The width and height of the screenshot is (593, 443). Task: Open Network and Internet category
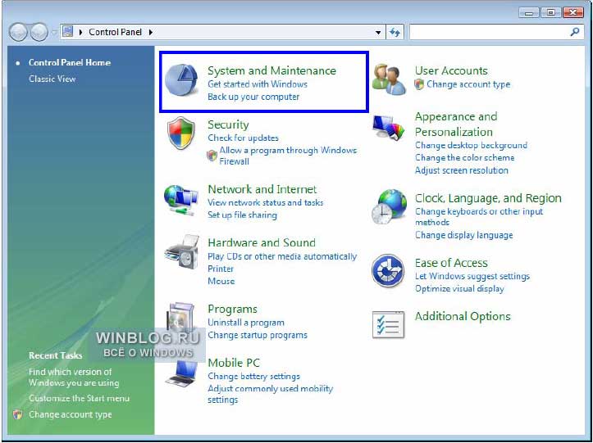point(262,189)
